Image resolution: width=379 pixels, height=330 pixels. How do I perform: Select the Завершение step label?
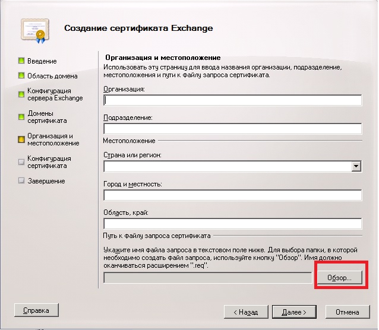coord(46,181)
